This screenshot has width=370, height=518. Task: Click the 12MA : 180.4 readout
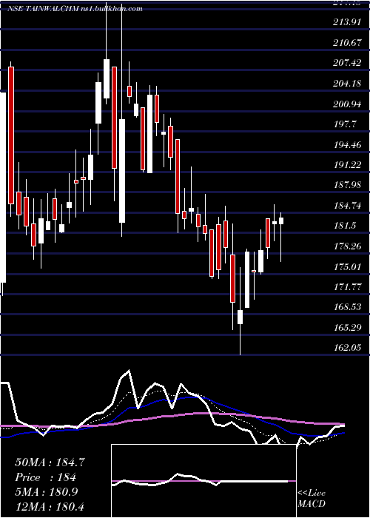(50, 506)
